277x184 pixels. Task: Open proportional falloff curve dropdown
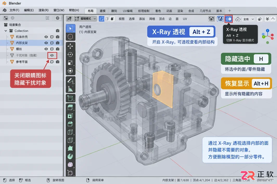point(273,19)
